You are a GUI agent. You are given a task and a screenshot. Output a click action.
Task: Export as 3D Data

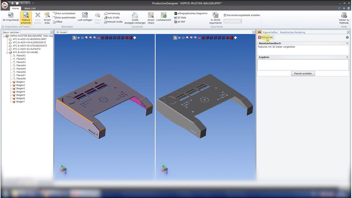[x=180, y=17]
